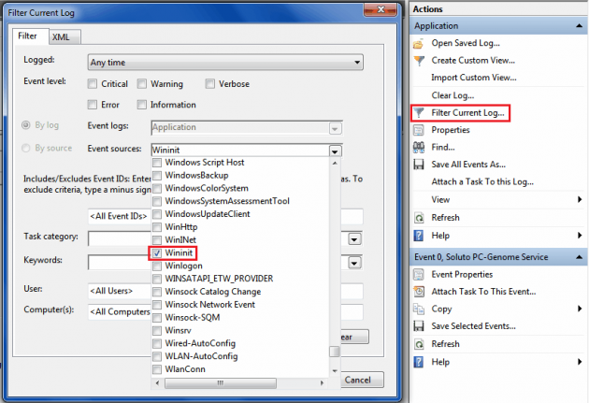Viewport: 589px width, 403px height.
Task: Select the By source radio button
Action: point(25,148)
